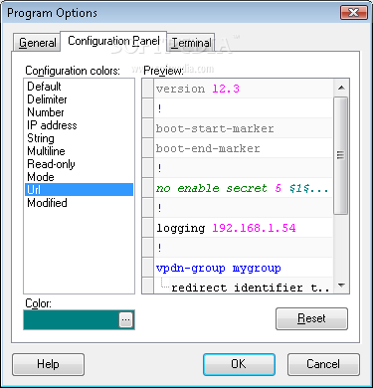Viewport: 373px width, 388px height.
Task: Select Modified in the colors list
Action: [x=79, y=203]
